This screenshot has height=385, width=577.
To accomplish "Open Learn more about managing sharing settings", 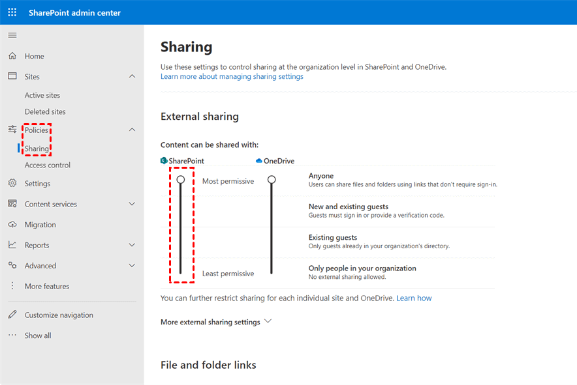I will click(x=232, y=76).
